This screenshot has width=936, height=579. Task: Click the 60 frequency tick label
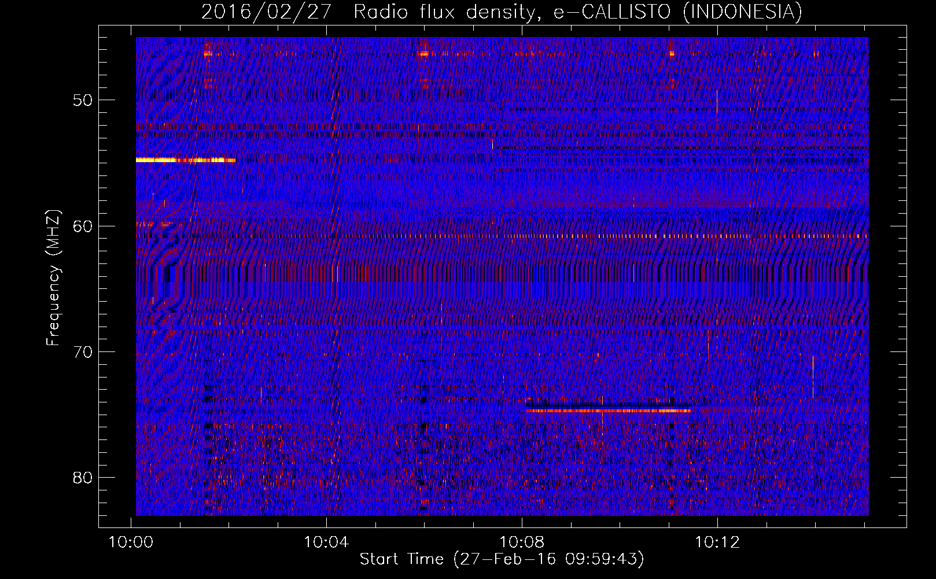[x=83, y=226]
